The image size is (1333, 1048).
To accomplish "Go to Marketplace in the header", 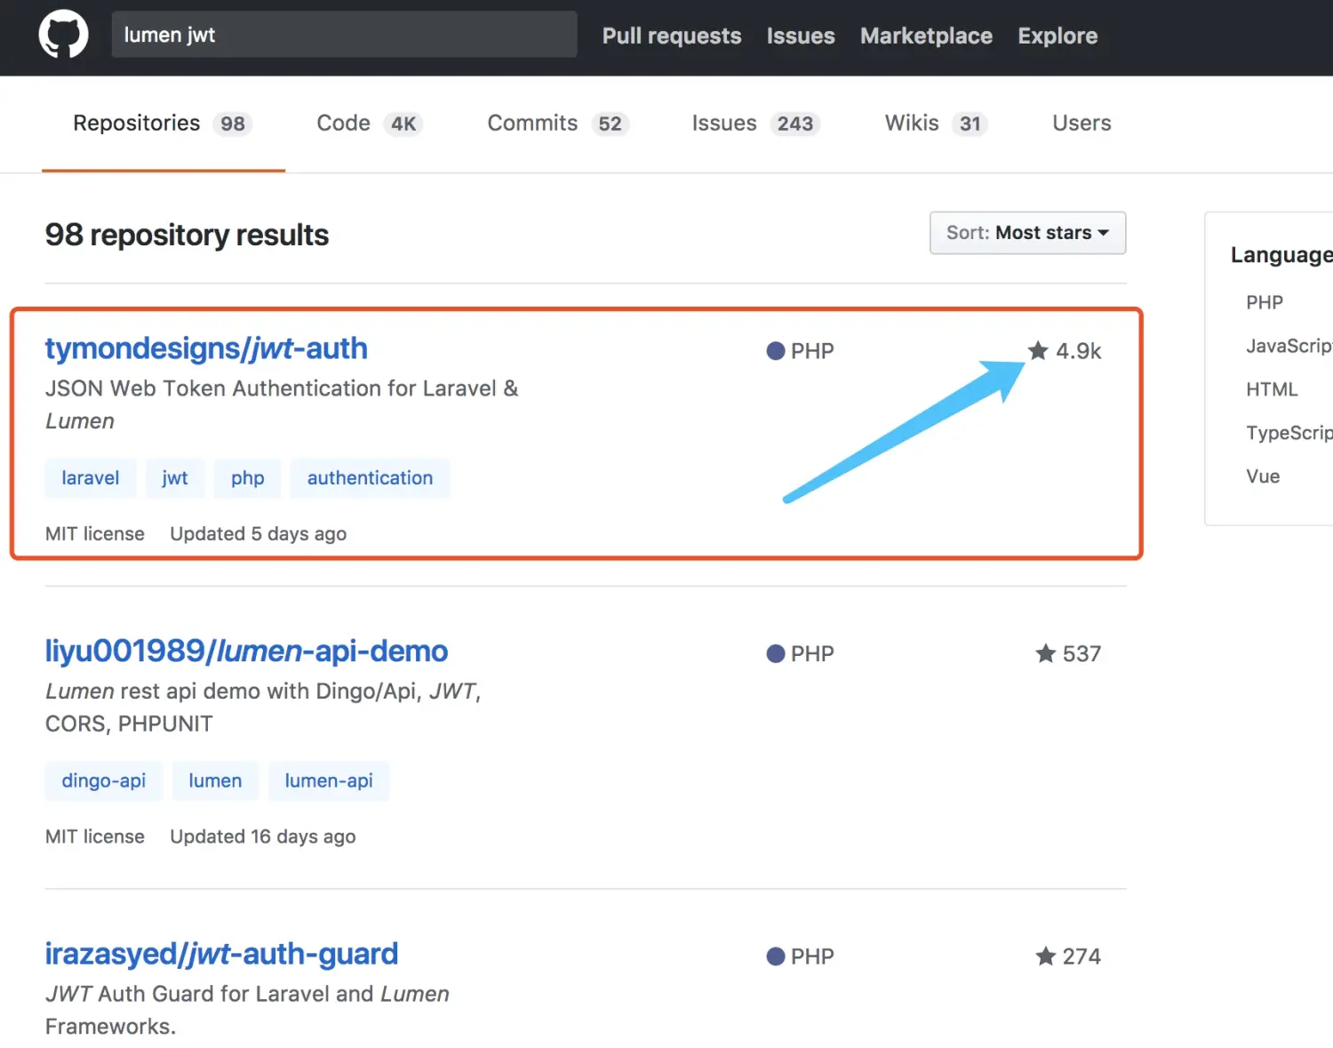I will pos(926,36).
